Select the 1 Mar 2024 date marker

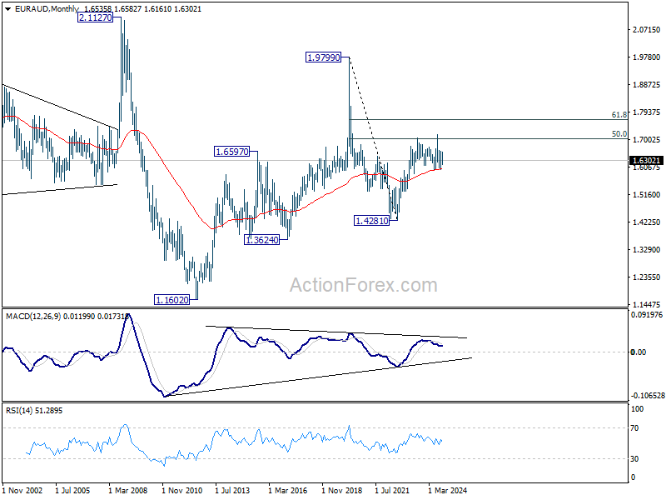click(x=447, y=490)
